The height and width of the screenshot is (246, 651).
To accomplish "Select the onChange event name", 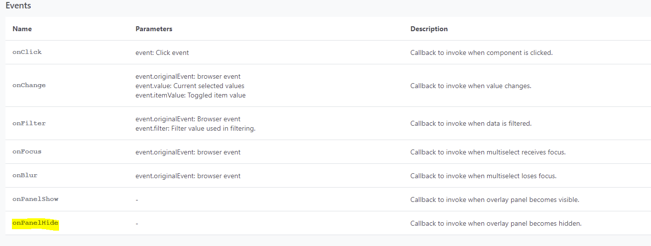I will (x=29, y=85).
